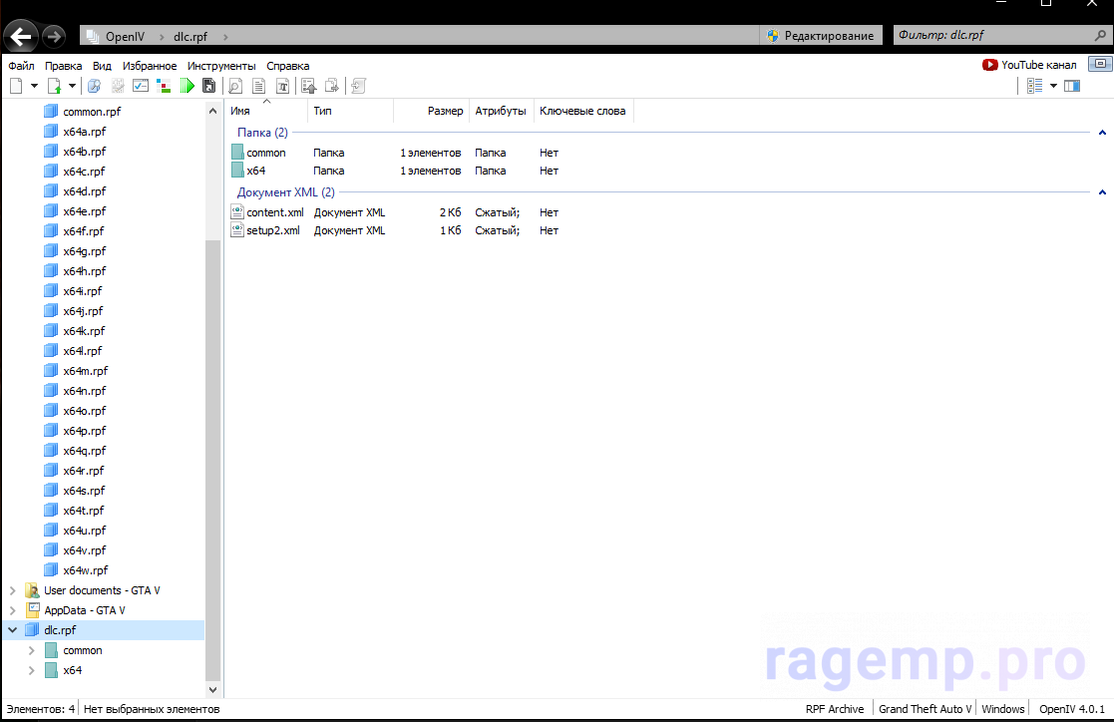Open the Избранное menu
The image size is (1114, 722).
(150, 66)
